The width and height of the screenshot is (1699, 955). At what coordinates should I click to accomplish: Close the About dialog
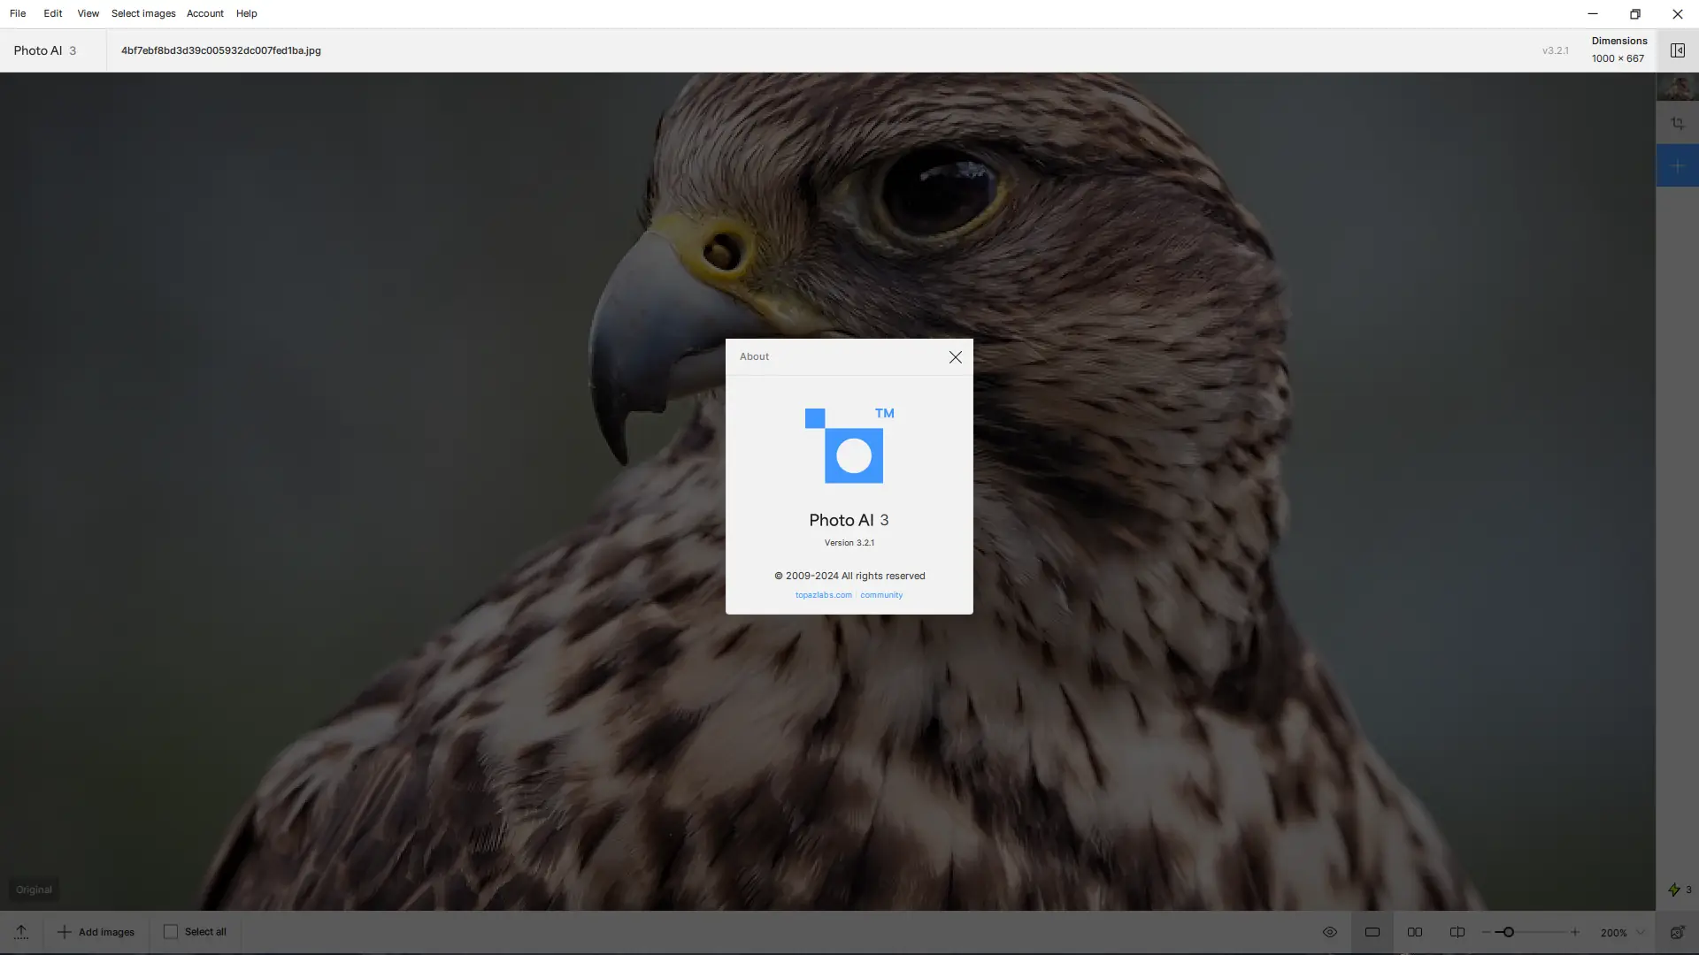pos(955,357)
